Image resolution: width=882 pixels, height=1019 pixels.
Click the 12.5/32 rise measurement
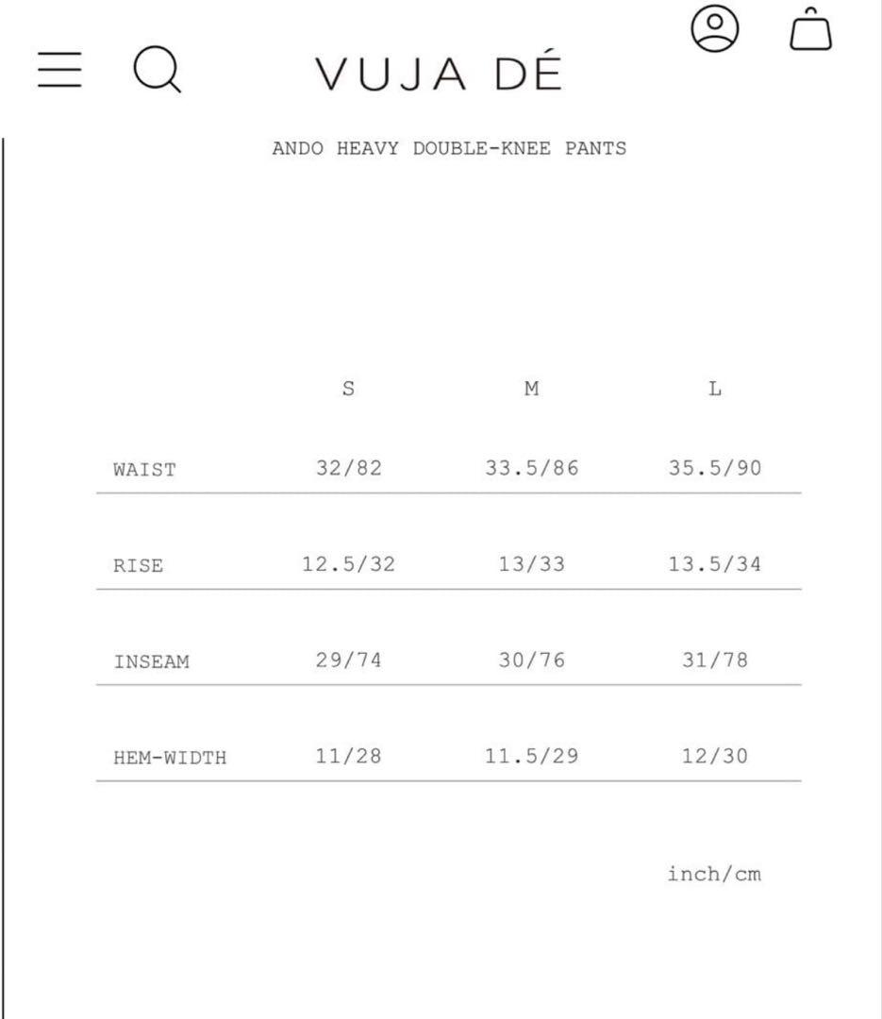[349, 564]
